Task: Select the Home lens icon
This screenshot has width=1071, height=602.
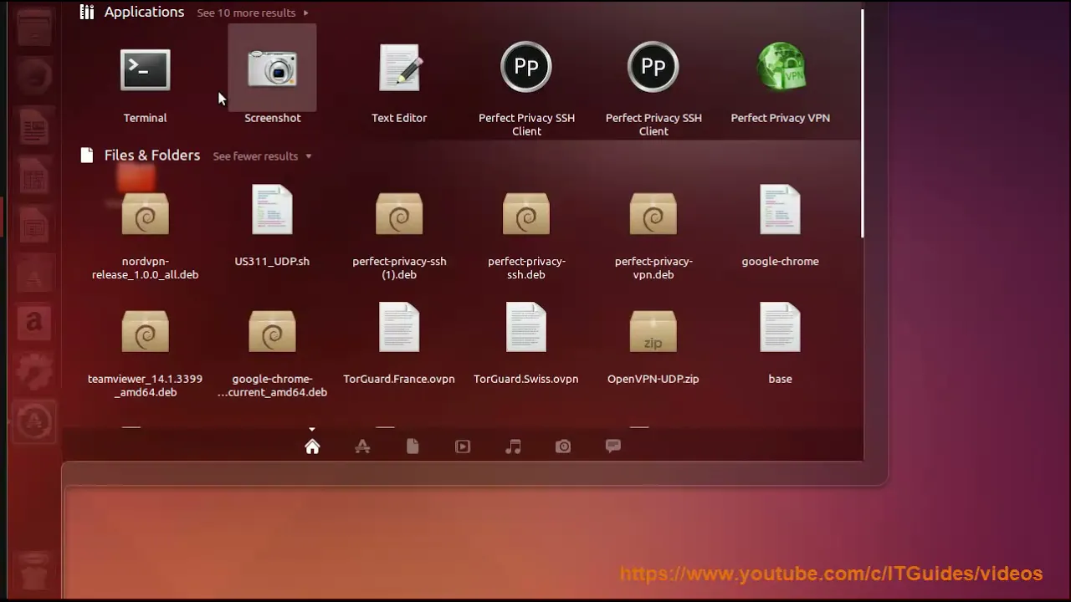Action: (312, 446)
